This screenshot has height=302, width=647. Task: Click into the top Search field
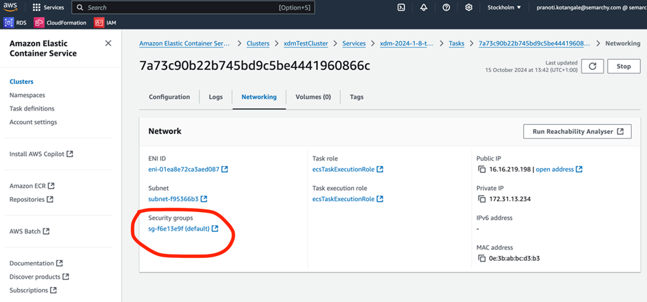click(x=193, y=8)
